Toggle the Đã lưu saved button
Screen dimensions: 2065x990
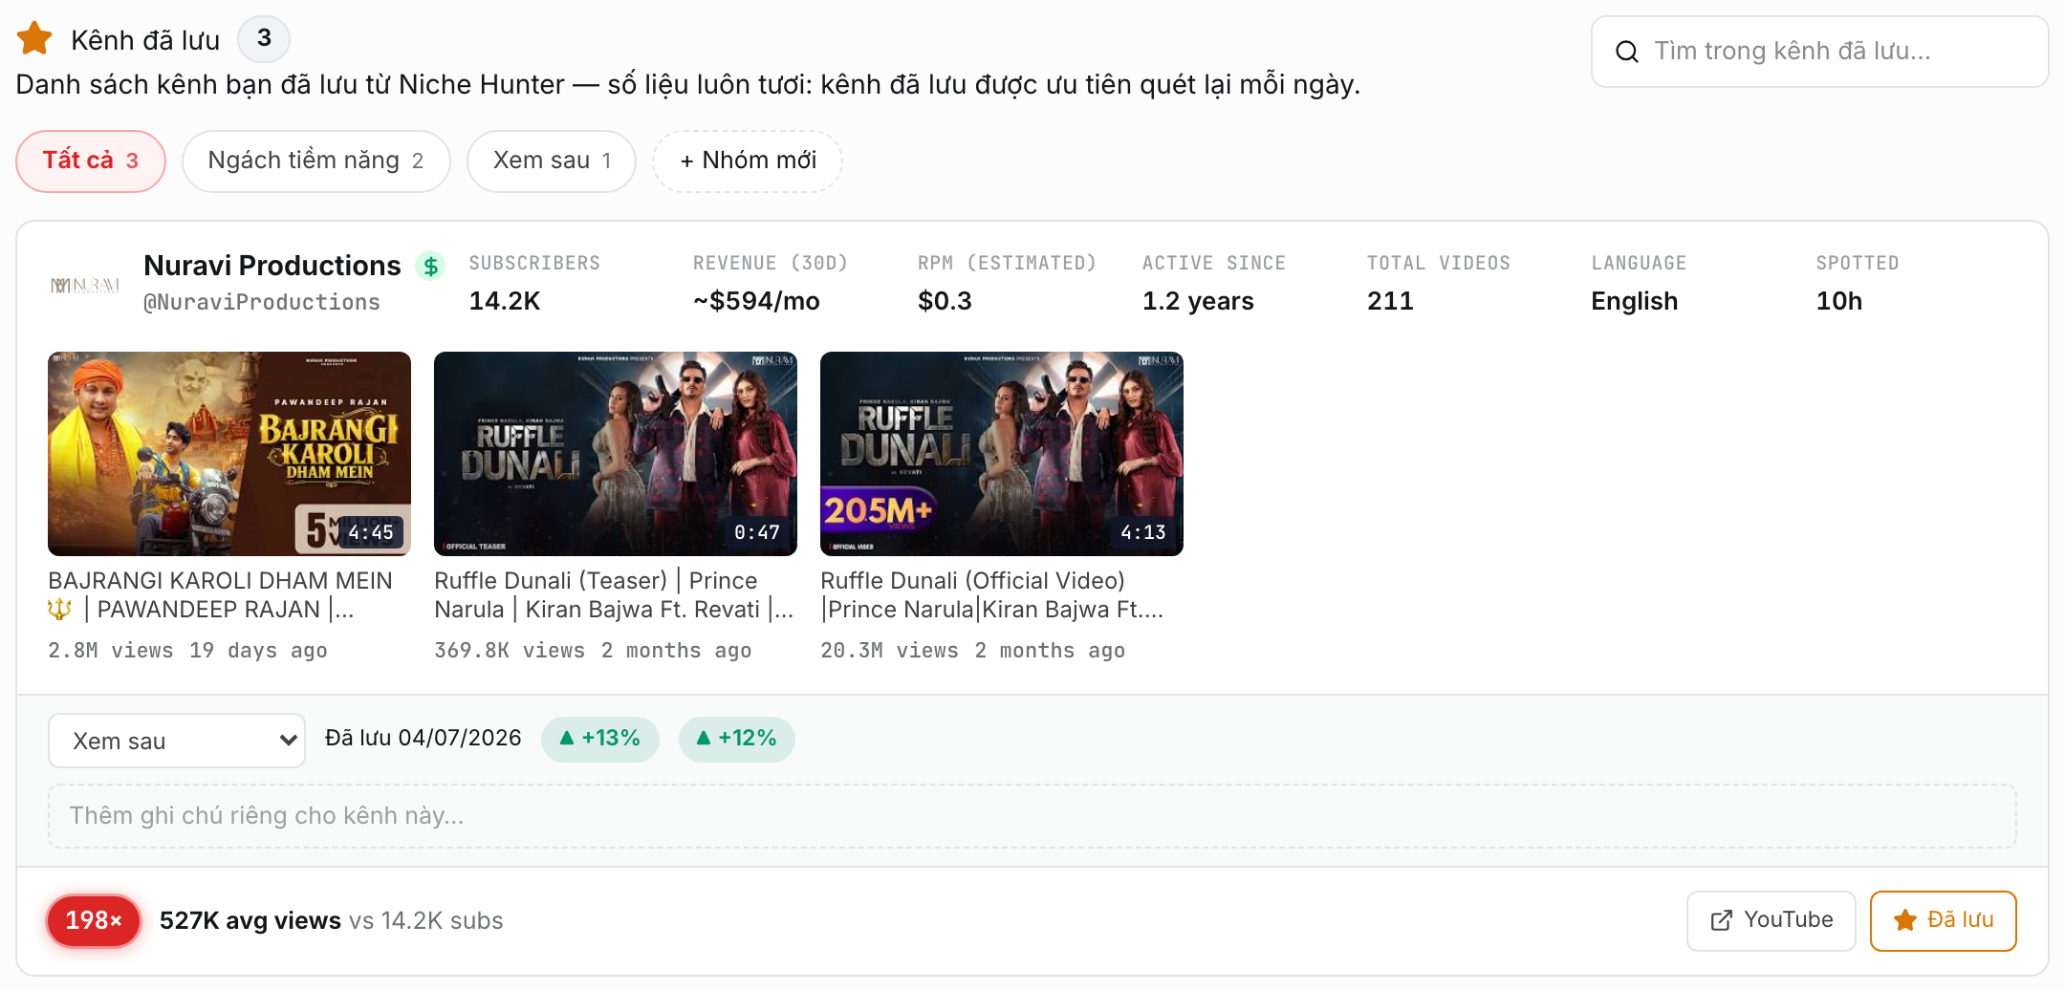click(x=1943, y=920)
